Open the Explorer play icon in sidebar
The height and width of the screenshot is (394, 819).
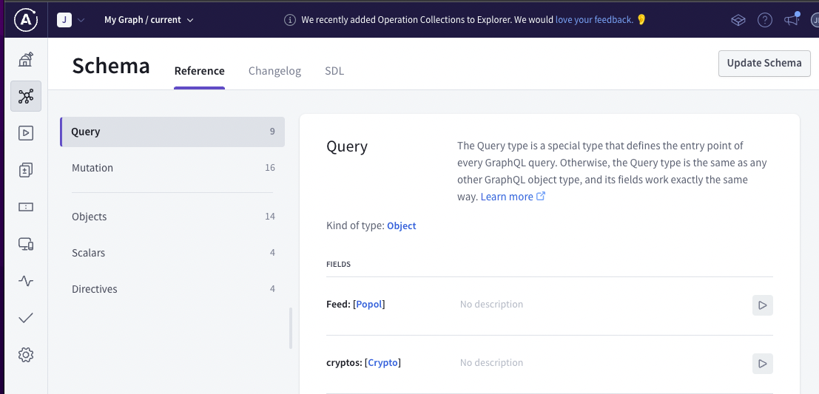[26, 133]
